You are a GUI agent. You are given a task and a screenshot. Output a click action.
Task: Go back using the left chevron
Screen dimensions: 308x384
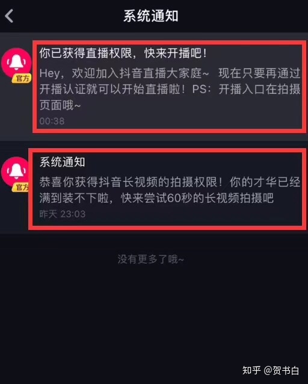9,16
